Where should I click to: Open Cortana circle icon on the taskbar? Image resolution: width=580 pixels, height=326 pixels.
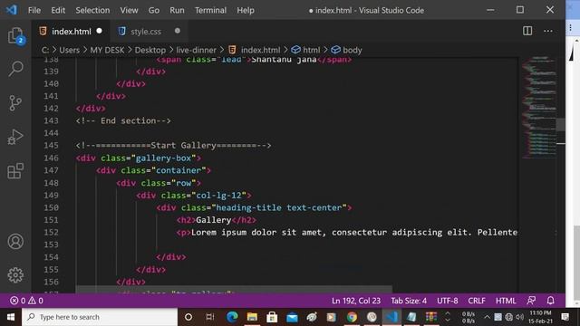[x=188, y=317]
